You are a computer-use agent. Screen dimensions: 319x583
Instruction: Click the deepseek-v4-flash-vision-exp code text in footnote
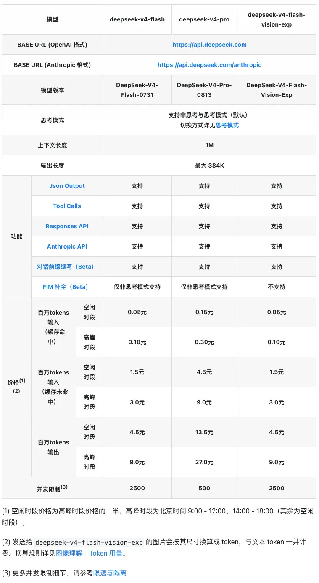point(89,542)
